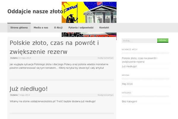Image resolution: width=178 pixels, height=119 pixels.
Task: Click the Najnowsze wpisy sidebar heading
Action: 130,50
